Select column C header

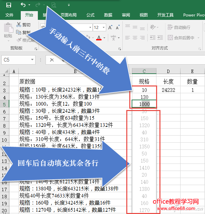tap(144, 71)
